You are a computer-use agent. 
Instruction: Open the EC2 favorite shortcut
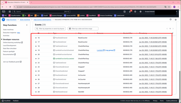coord(37,16)
